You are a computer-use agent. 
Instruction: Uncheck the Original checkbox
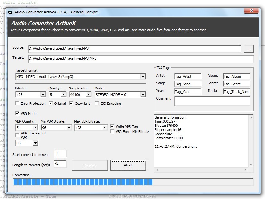[51, 103]
